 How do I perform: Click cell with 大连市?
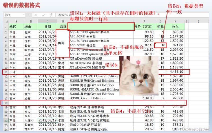pos(31,120)
